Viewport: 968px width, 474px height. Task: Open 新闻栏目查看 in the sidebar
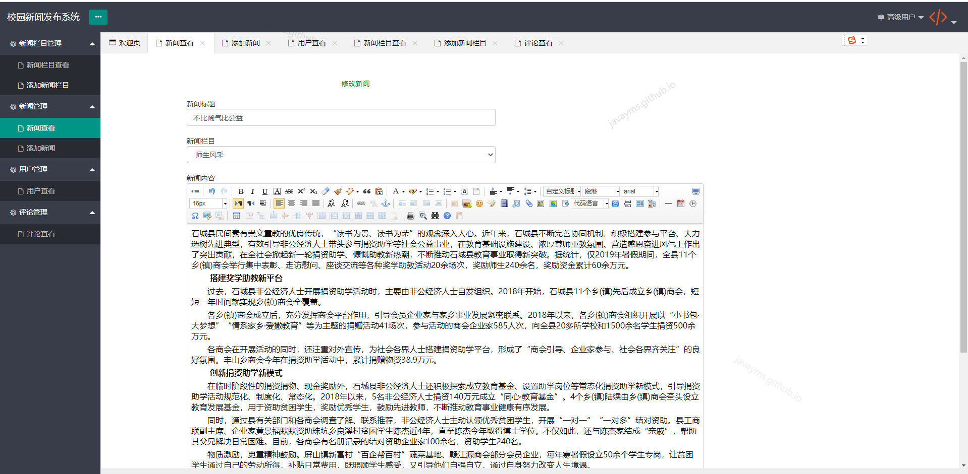point(50,65)
